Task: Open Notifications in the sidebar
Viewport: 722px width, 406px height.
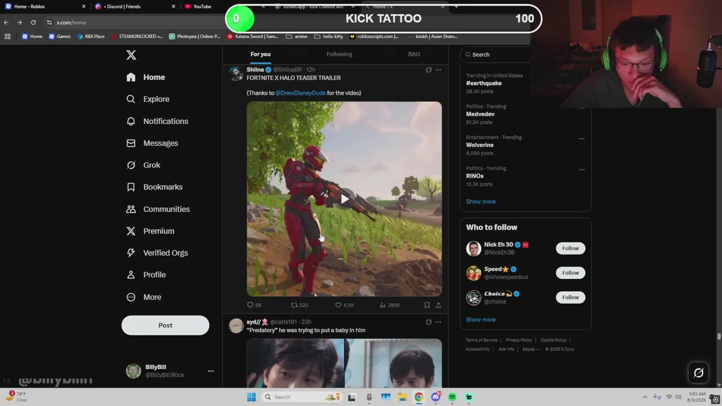Action: click(x=157, y=121)
